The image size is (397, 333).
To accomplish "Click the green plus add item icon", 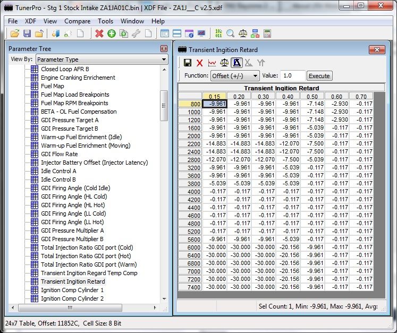I will [x=111, y=33].
